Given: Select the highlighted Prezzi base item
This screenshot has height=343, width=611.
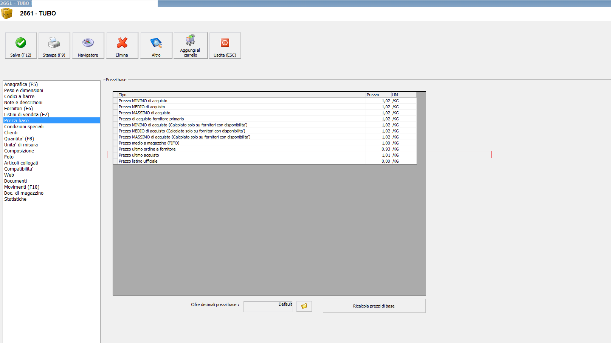Looking at the screenshot, I should [51, 121].
